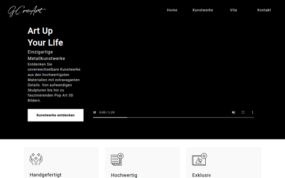
Task: Pause the video with the pause icon
Action: pos(95,112)
